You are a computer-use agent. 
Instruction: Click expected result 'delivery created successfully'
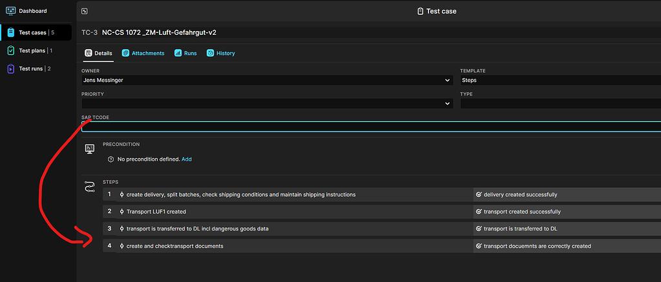[520, 194]
